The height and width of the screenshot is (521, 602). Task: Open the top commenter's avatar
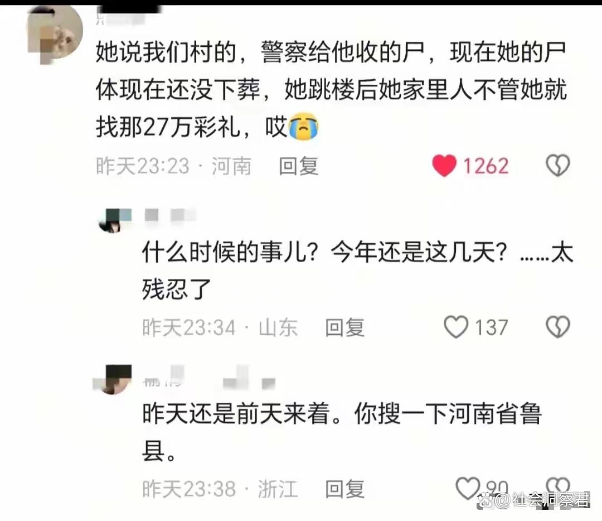click(x=55, y=34)
